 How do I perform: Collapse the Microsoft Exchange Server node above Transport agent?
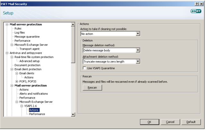[x=12, y=45]
